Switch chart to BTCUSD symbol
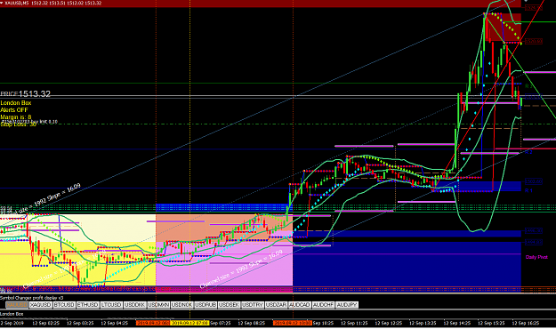This screenshot has height=329, width=556. coord(64,305)
